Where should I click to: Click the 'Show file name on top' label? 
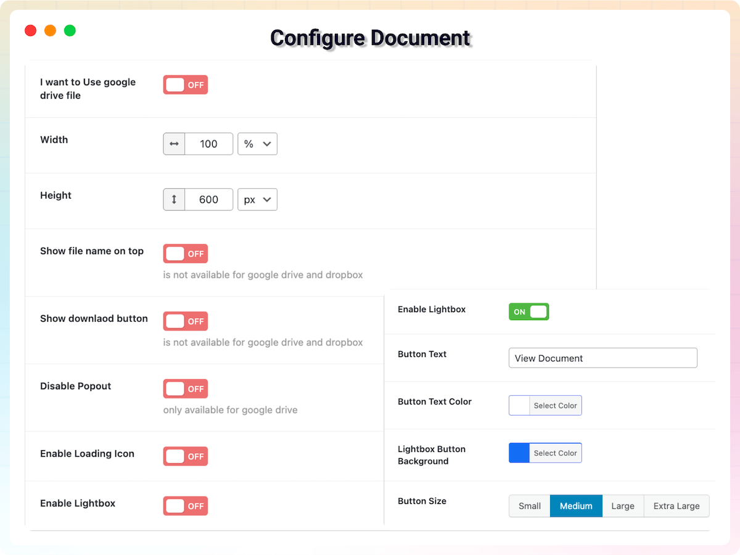[x=92, y=251]
